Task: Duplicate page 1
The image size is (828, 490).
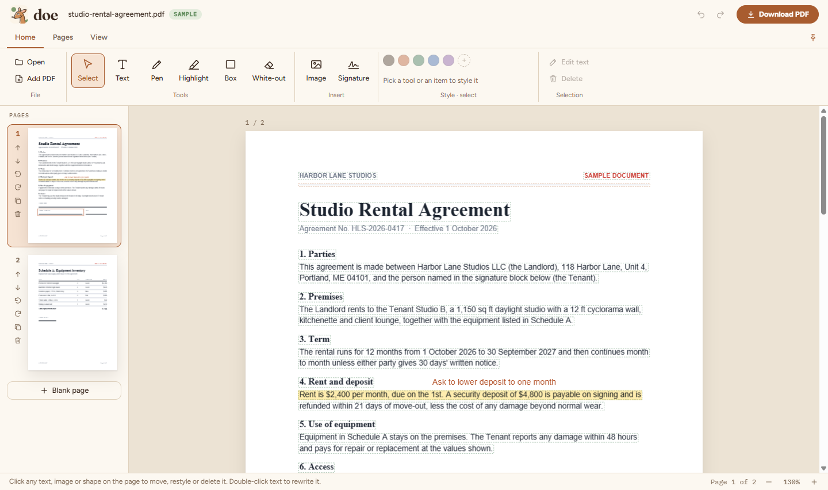Action: [18, 201]
